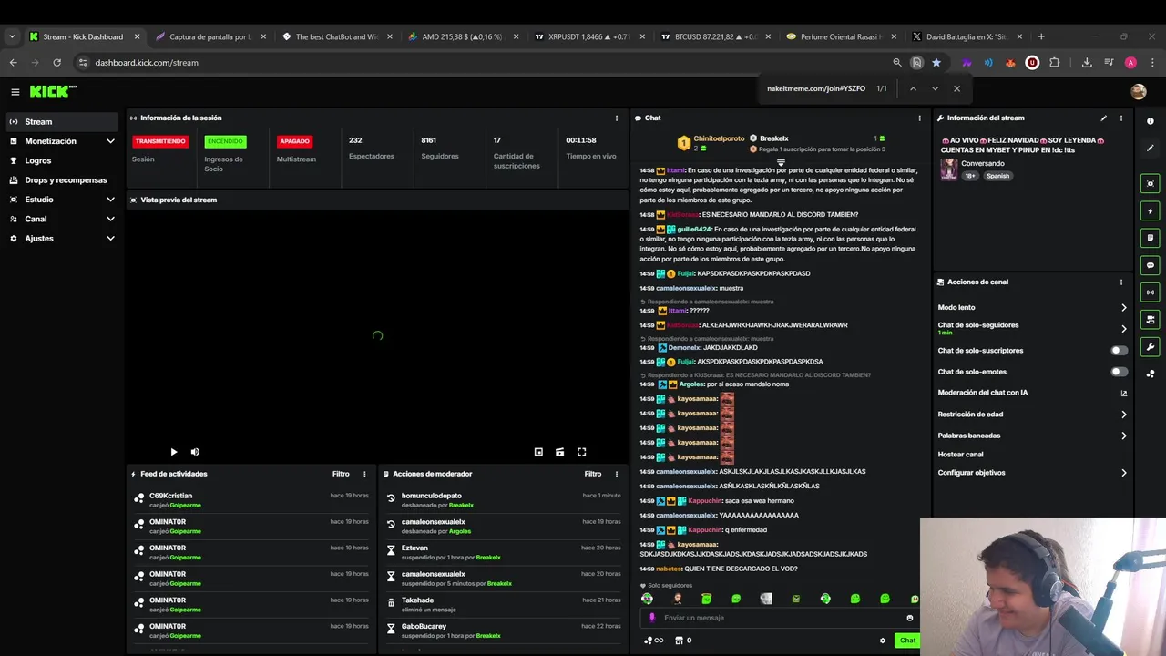Toggle the activity feed widget lightning icon
Image resolution: width=1166 pixels, height=656 pixels.
(x=1151, y=211)
